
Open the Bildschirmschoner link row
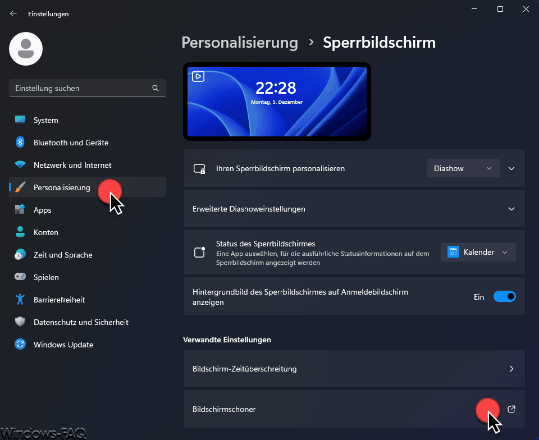coord(354,409)
